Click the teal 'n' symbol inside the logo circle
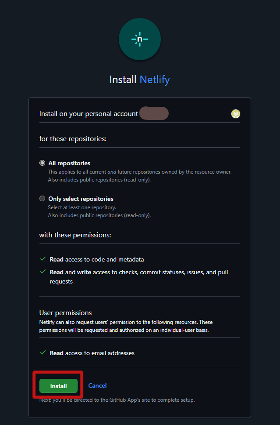The height and width of the screenshot is (425, 280). tap(140, 39)
